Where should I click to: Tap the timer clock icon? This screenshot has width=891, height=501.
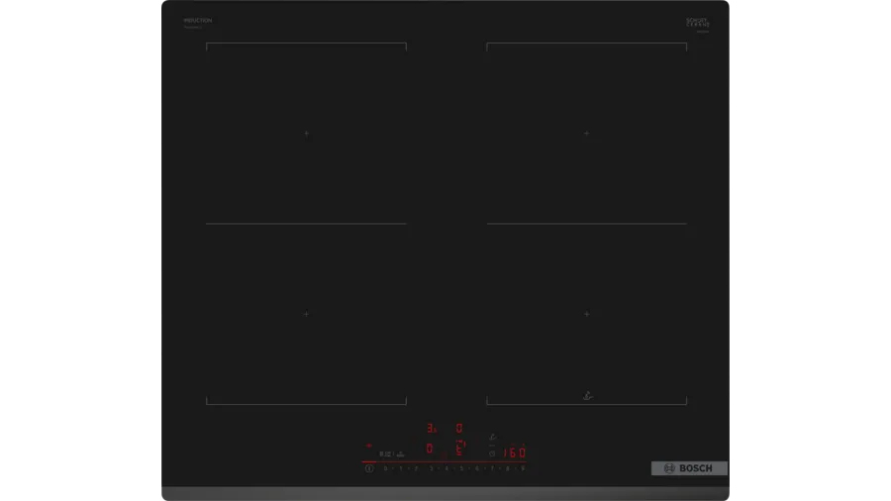point(492,453)
